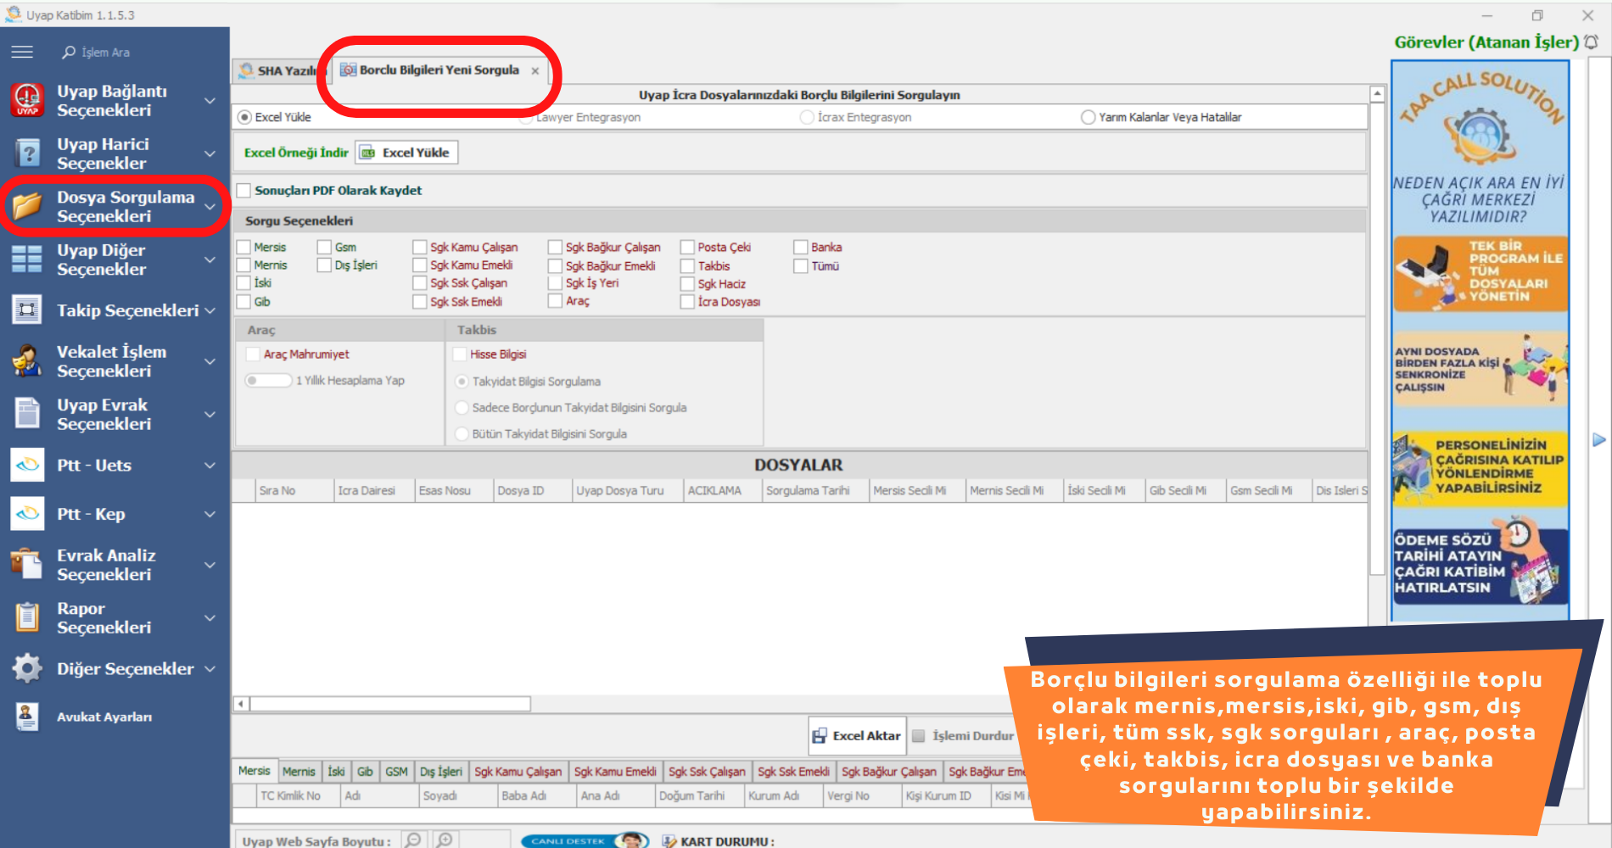Click the Kart Durumu status icon
Screen dimensions: 1612x848
click(x=669, y=841)
